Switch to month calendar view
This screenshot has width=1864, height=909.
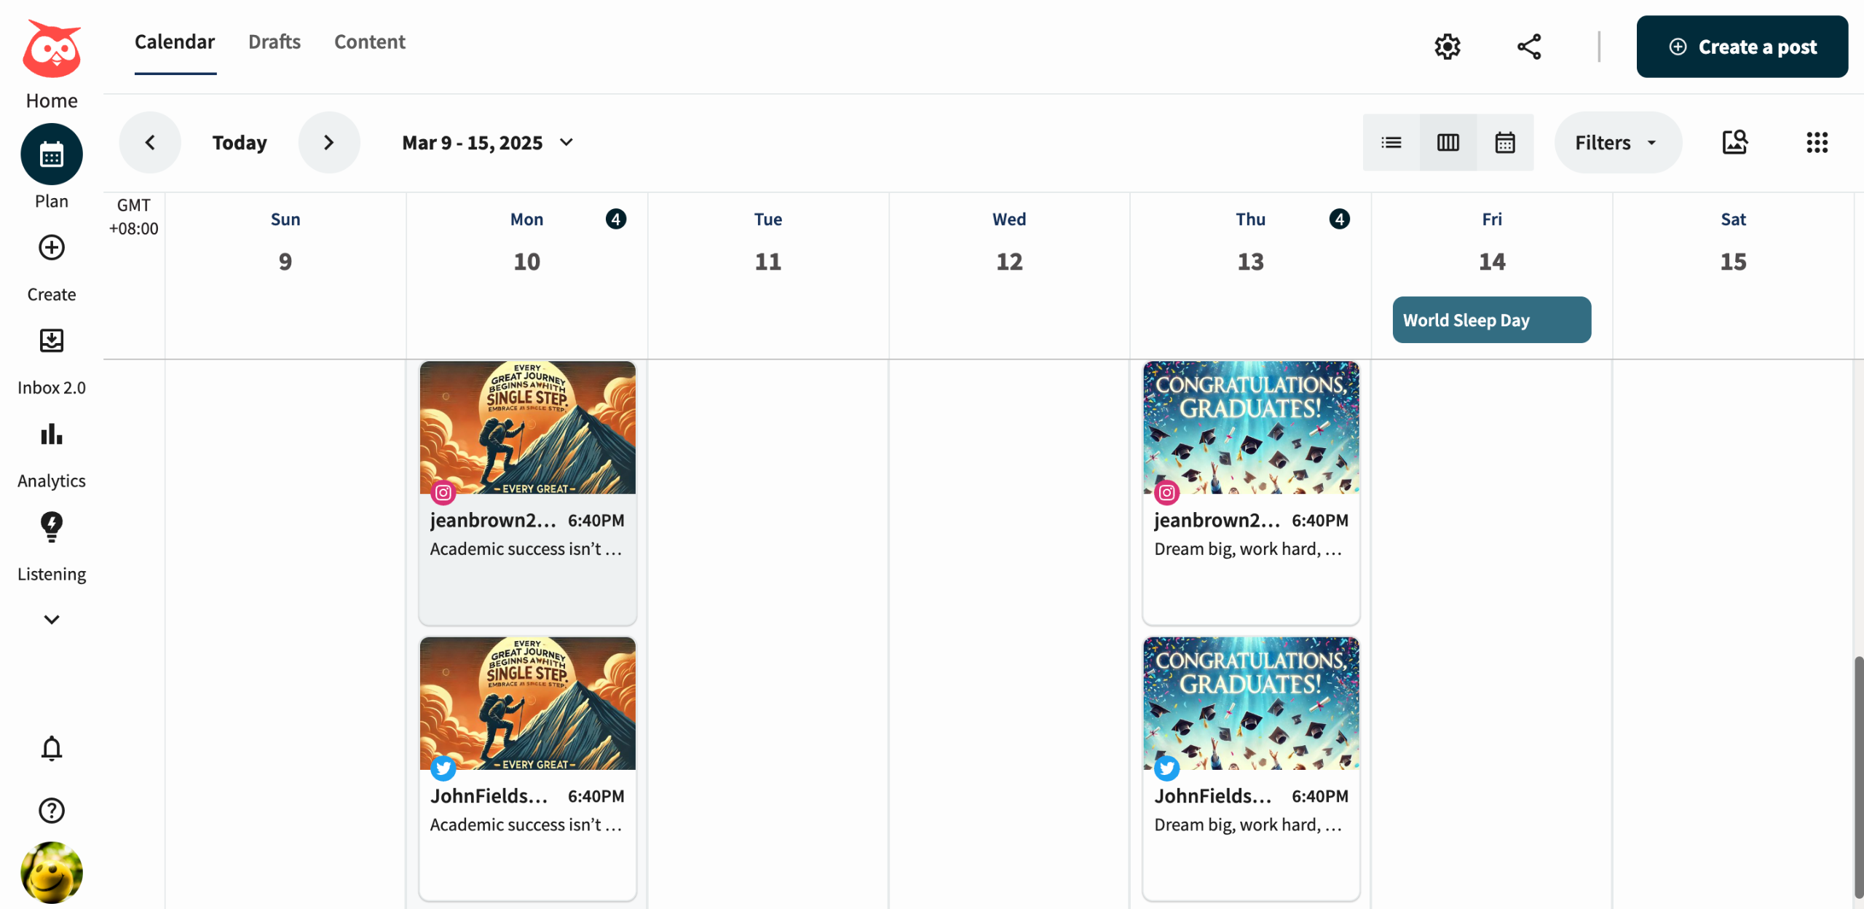point(1504,142)
